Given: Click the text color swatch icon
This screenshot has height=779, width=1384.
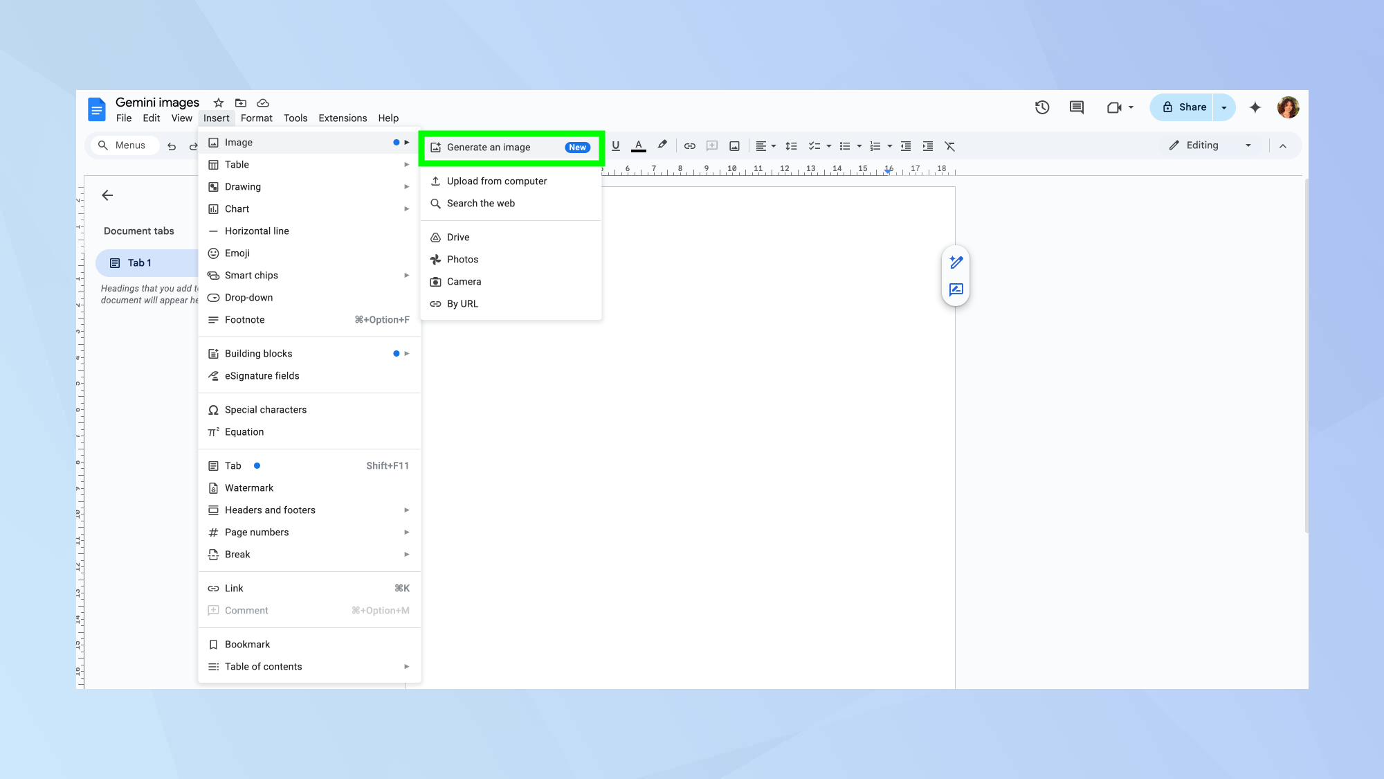Looking at the screenshot, I should click(639, 145).
